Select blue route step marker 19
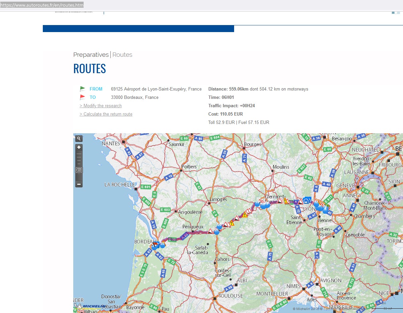The width and height of the screenshot is (403, 313). click(x=257, y=204)
